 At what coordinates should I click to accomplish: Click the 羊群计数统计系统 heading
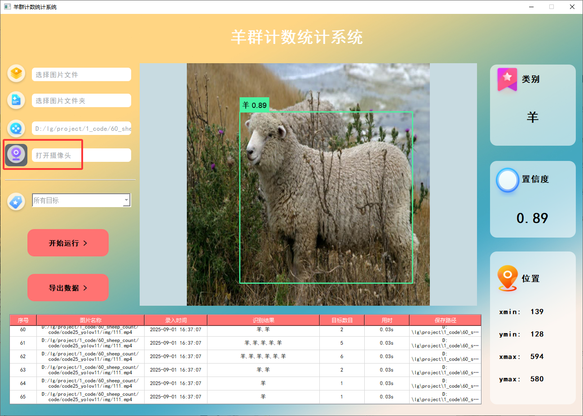tap(296, 37)
